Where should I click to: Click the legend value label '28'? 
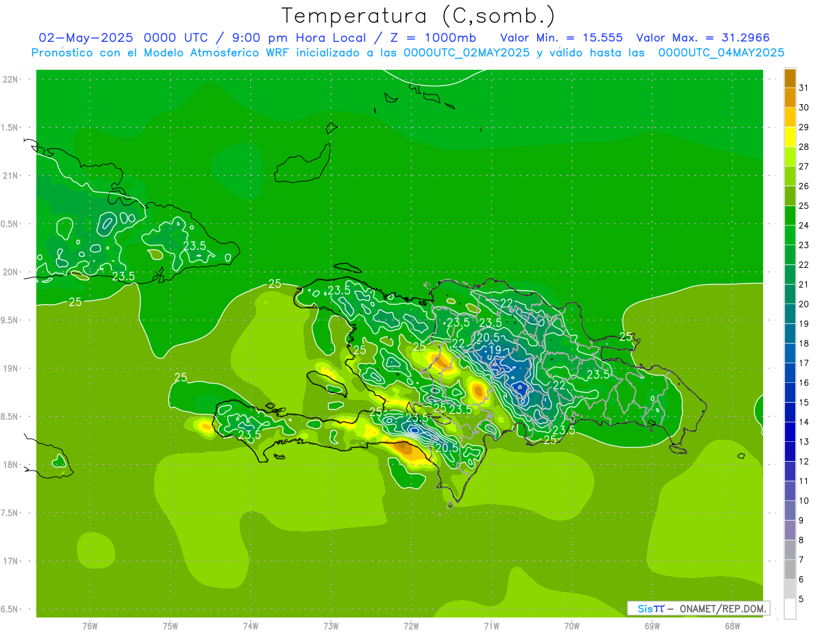pos(804,147)
